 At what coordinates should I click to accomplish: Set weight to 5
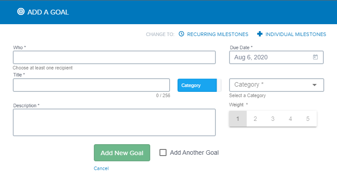pos(308,119)
